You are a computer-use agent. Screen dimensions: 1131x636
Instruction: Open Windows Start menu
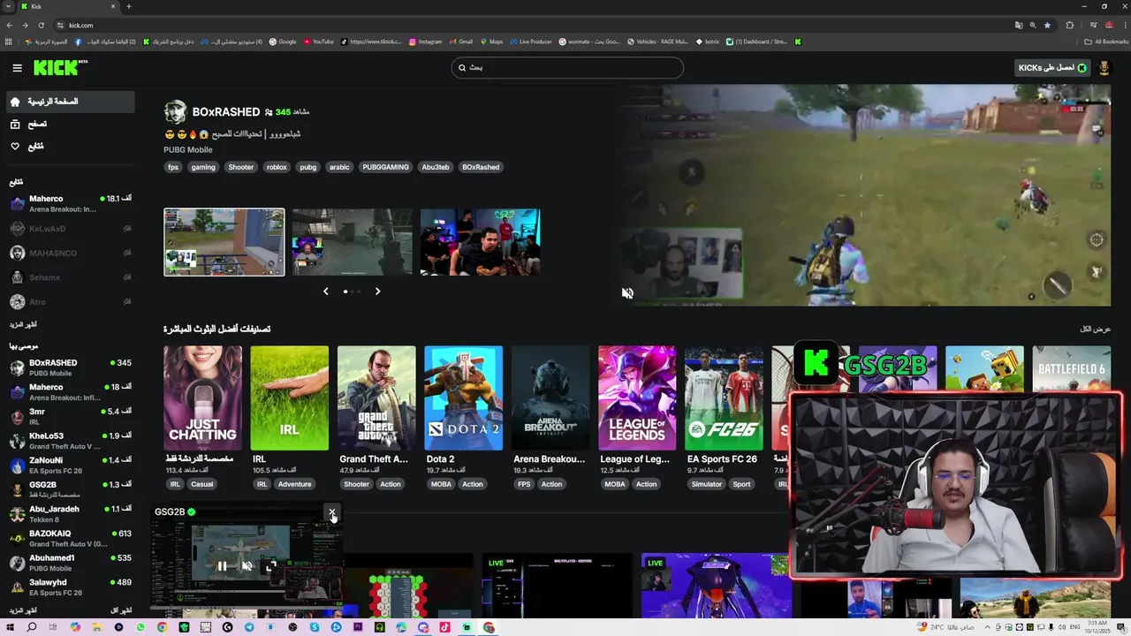click(x=10, y=627)
